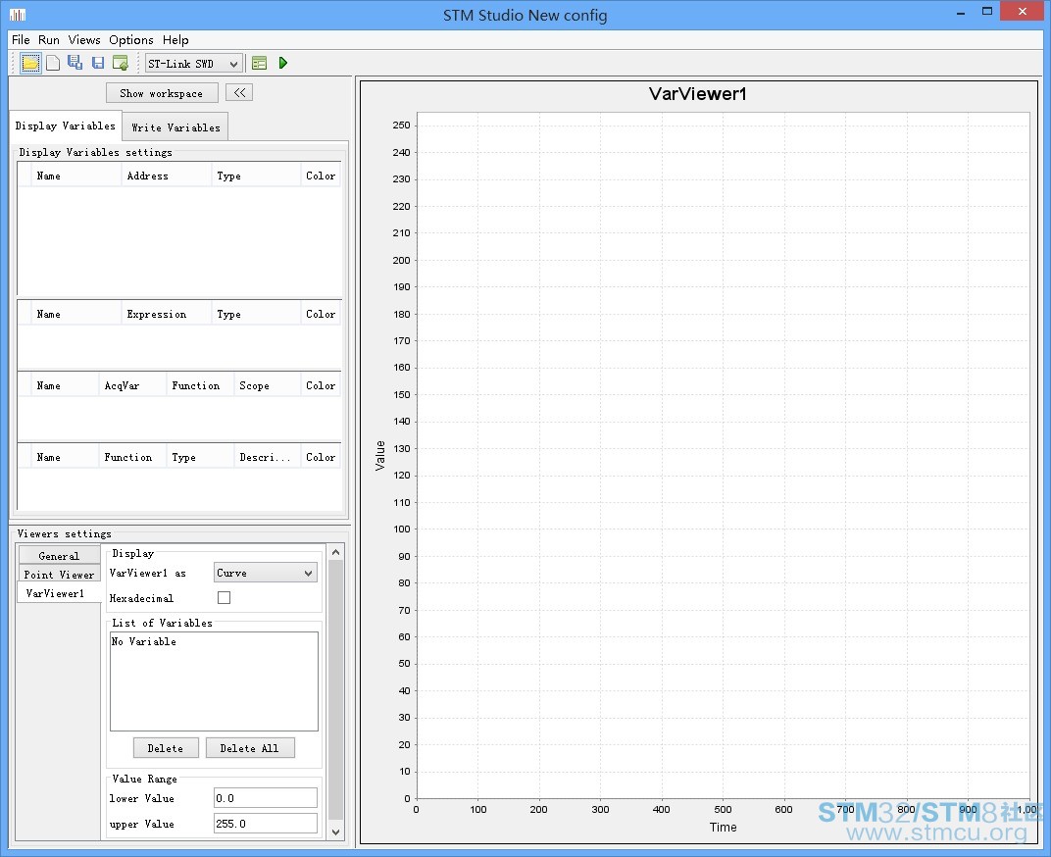Open the Run menu
Viewport: 1051px width, 857px height.
48,39
